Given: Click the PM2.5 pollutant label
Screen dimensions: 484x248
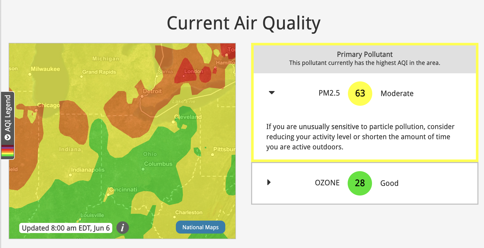Looking at the screenshot, I should tap(329, 93).
